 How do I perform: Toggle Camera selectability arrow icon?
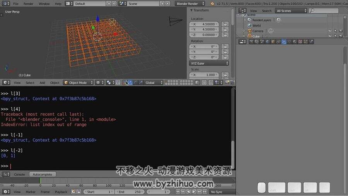335,31
